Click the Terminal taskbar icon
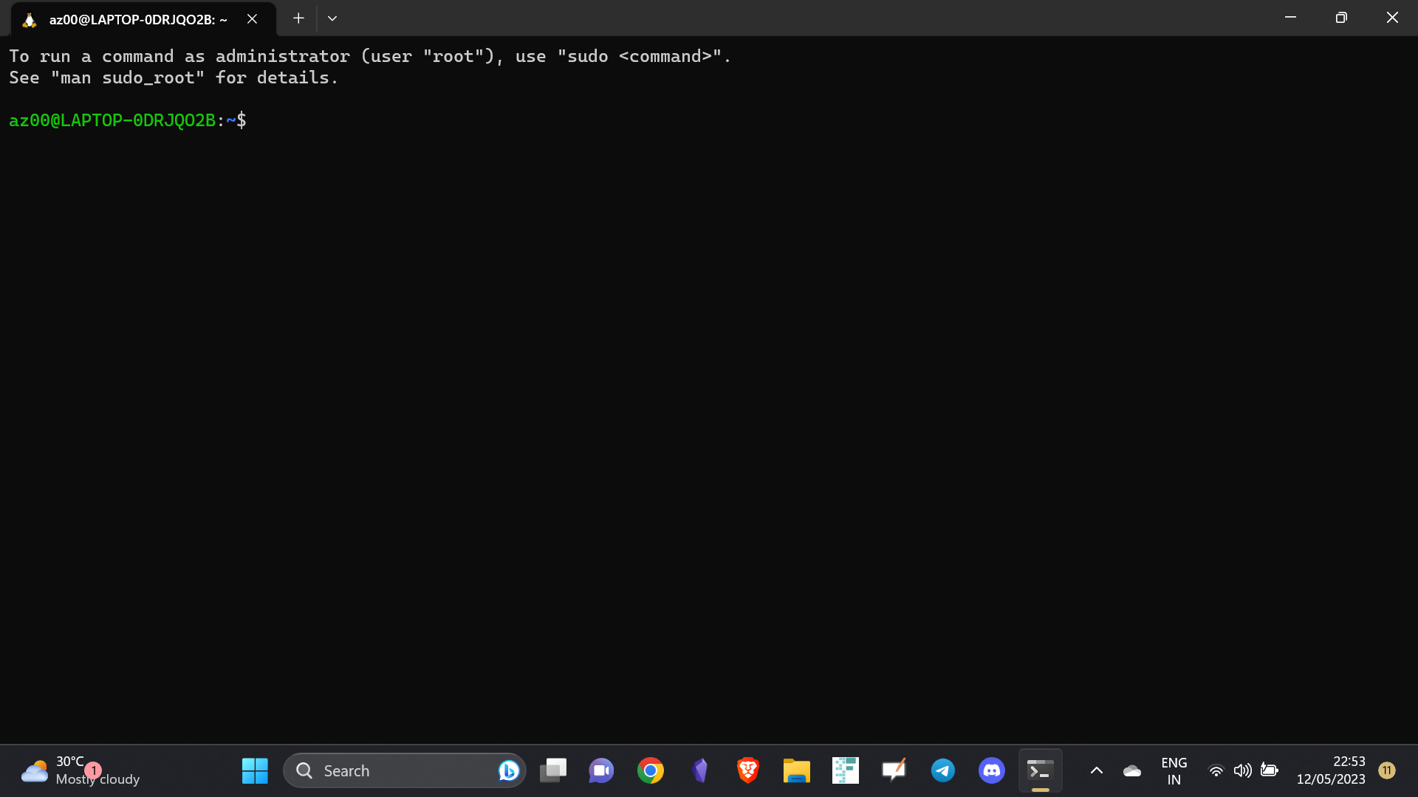 pos(1040,770)
